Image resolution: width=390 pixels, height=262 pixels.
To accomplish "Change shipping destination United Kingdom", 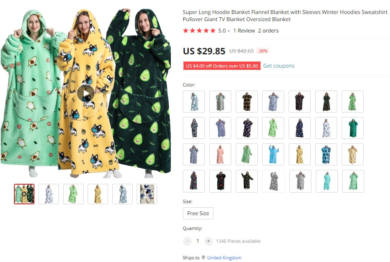I will coord(224,257).
